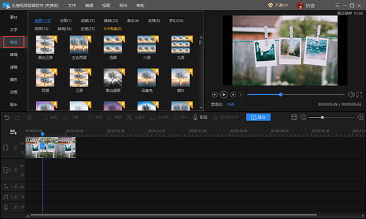Lock the main video track

[x=15, y=148]
